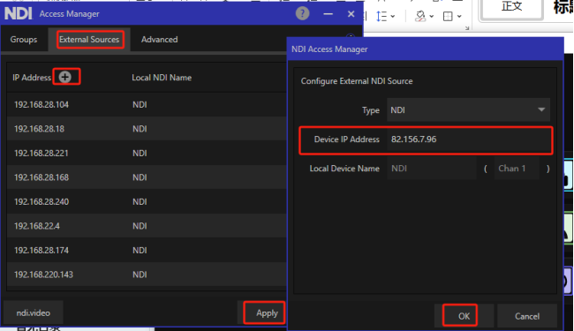This screenshot has height=331, width=574.
Task: Add a new IP address with plus icon
Action: pyautogui.click(x=65, y=77)
